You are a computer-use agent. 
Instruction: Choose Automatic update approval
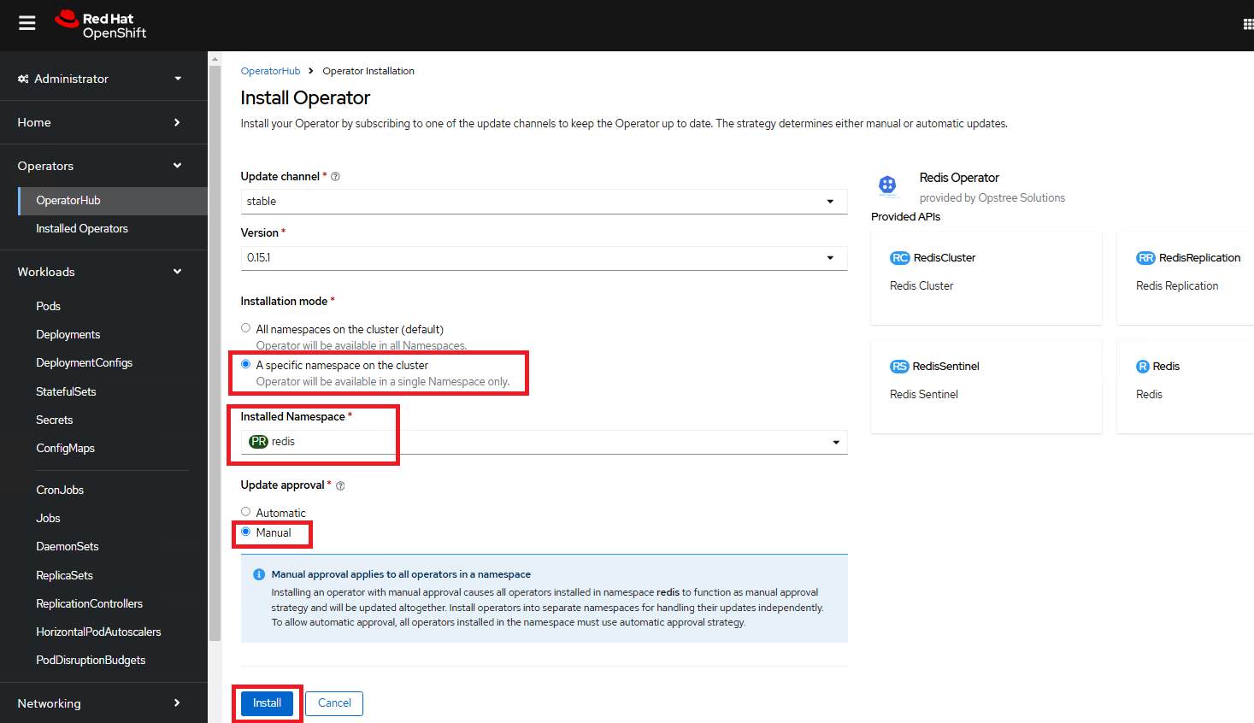(x=246, y=512)
